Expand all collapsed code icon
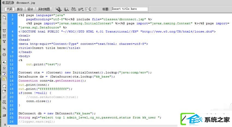Image resolution: width=232 pixels, height=127 pixels. tap(4, 42)
